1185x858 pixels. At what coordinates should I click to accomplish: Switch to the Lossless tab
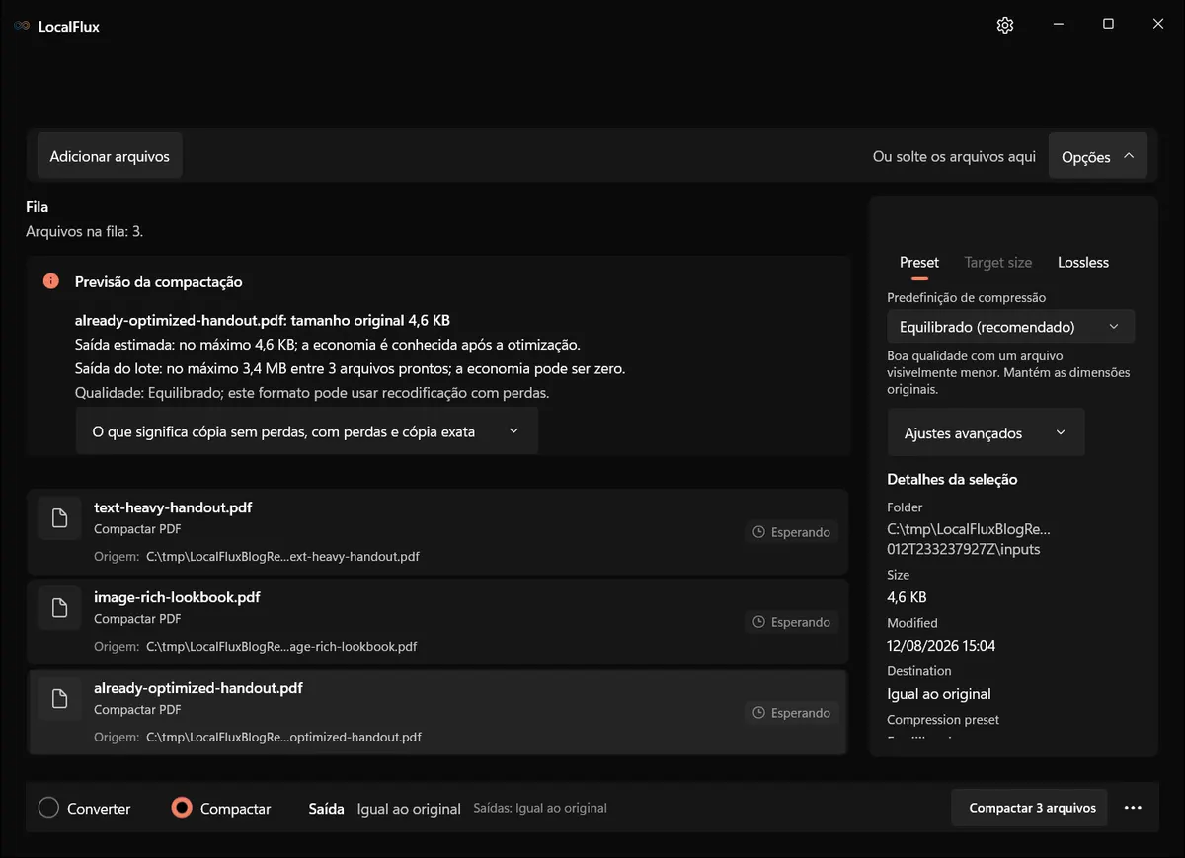pyautogui.click(x=1083, y=262)
